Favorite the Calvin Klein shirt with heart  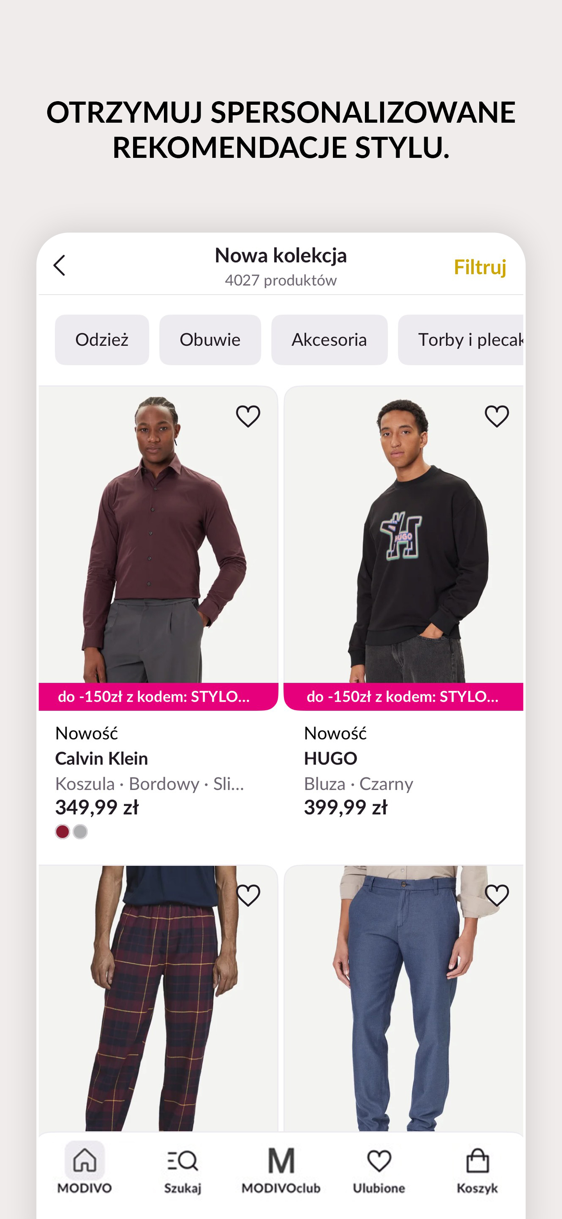coord(248,416)
